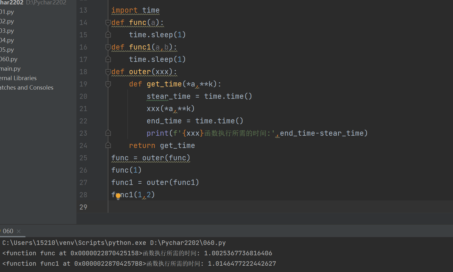Click the 'xxx(*a,**k)' call on line 21
The image size is (453, 272).
coord(171,109)
